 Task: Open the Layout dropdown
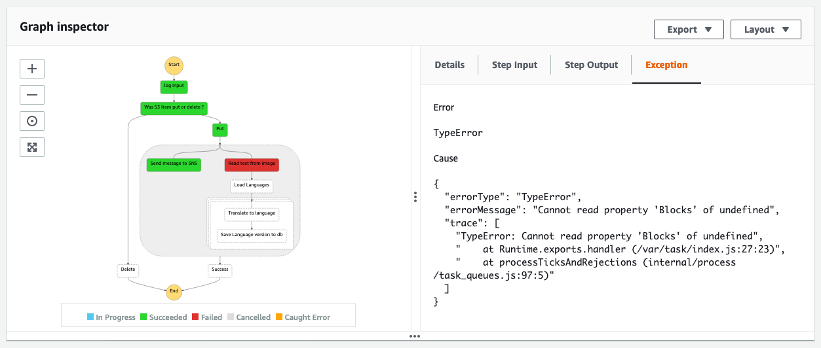[x=766, y=29]
